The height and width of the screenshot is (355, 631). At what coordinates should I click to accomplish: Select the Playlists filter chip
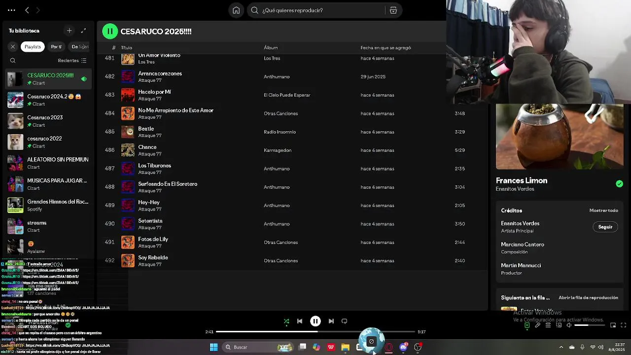coord(33,47)
